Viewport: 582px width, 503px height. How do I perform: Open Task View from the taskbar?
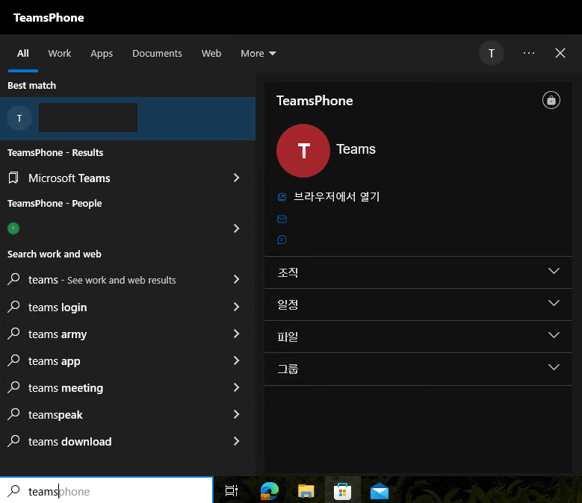[232, 491]
